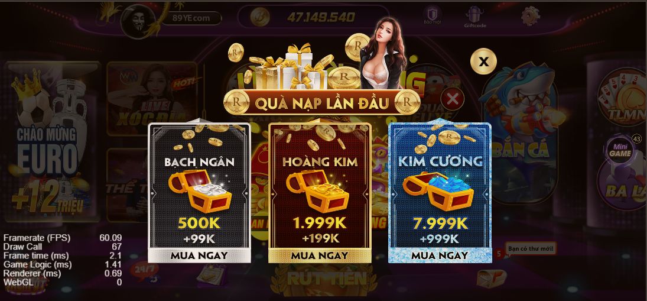Open the Xóc Đĩa live game
Screen dimensions: 647x301
152,99
